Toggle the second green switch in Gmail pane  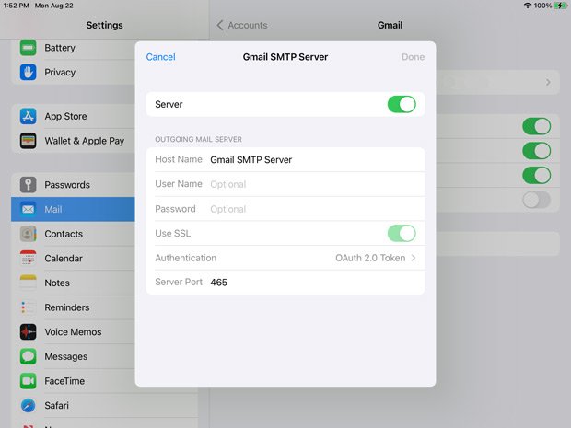[536, 151]
